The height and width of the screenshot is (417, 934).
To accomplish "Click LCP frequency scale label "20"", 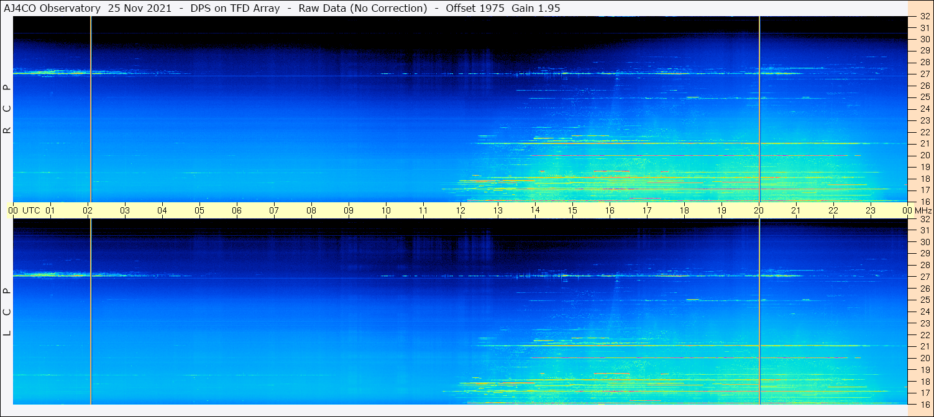I will click(x=925, y=358).
